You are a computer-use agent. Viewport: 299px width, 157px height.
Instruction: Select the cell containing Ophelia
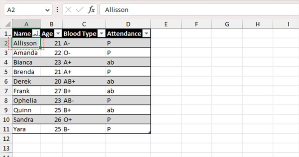[x=26, y=101]
